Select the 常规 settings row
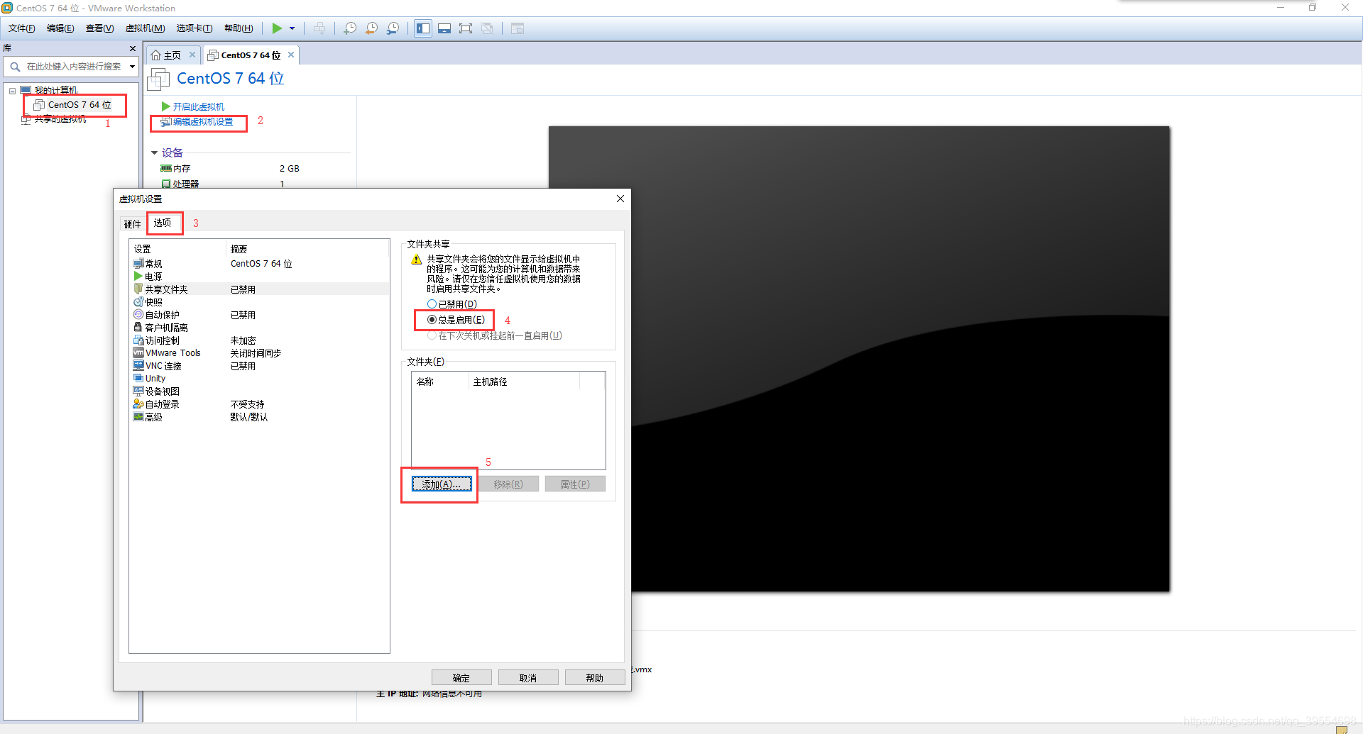The width and height of the screenshot is (1363, 734). (x=259, y=264)
